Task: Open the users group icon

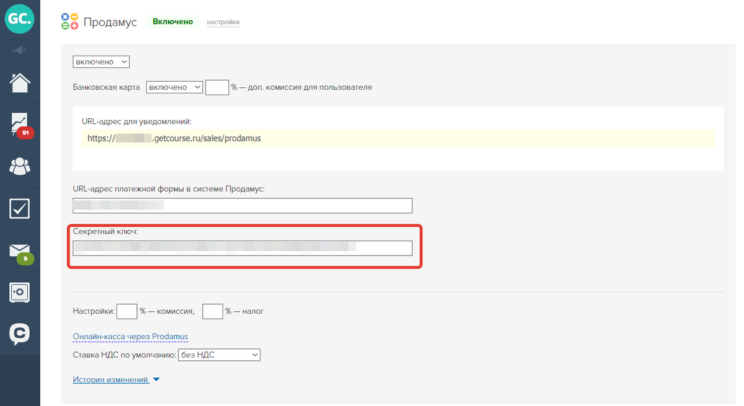Action: coord(20,166)
